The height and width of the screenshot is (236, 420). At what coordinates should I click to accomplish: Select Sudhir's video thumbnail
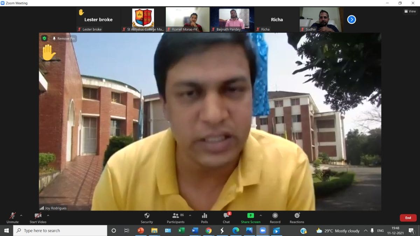pyautogui.click(x=321, y=20)
